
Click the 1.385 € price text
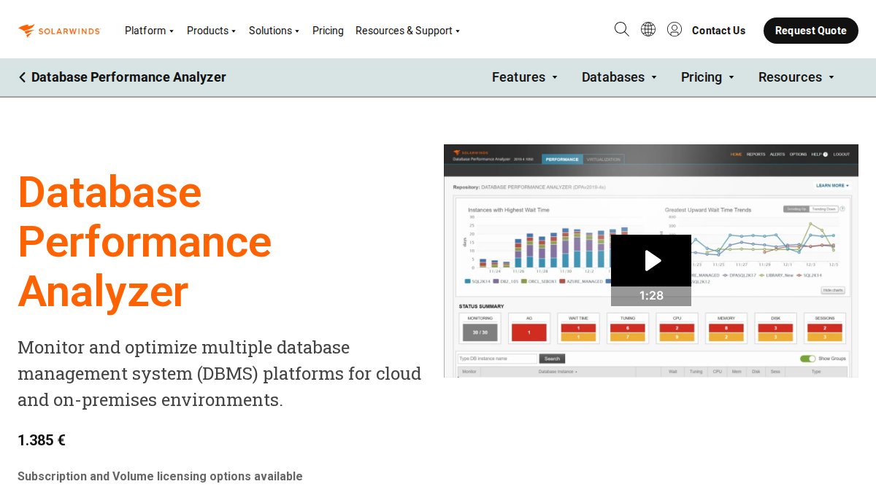[42, 440]
